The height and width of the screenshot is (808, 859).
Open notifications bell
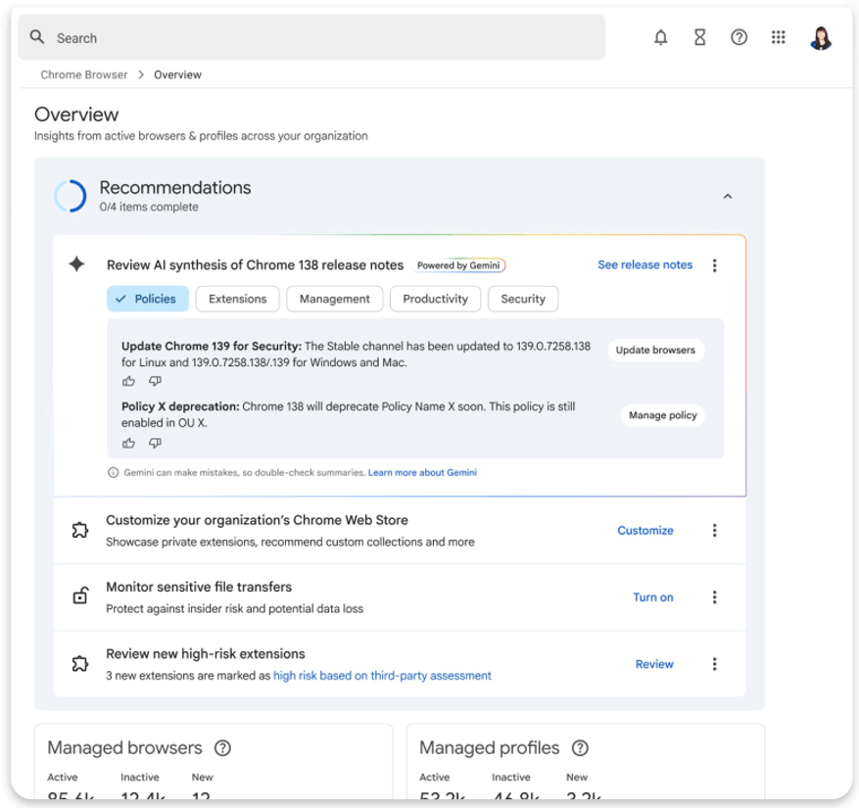pos(661,37)
